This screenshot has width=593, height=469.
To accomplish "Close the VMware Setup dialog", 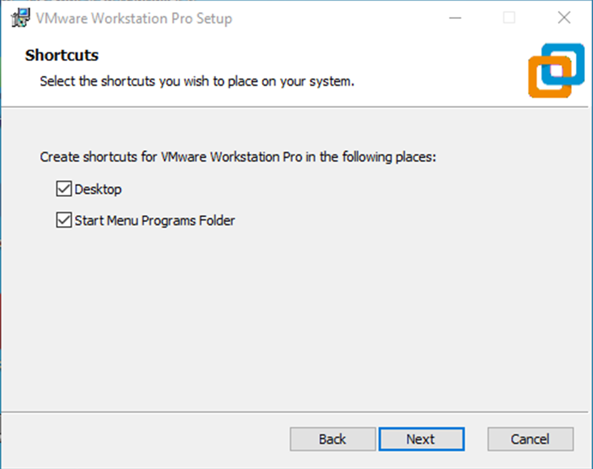I will [x=564, y=18].
